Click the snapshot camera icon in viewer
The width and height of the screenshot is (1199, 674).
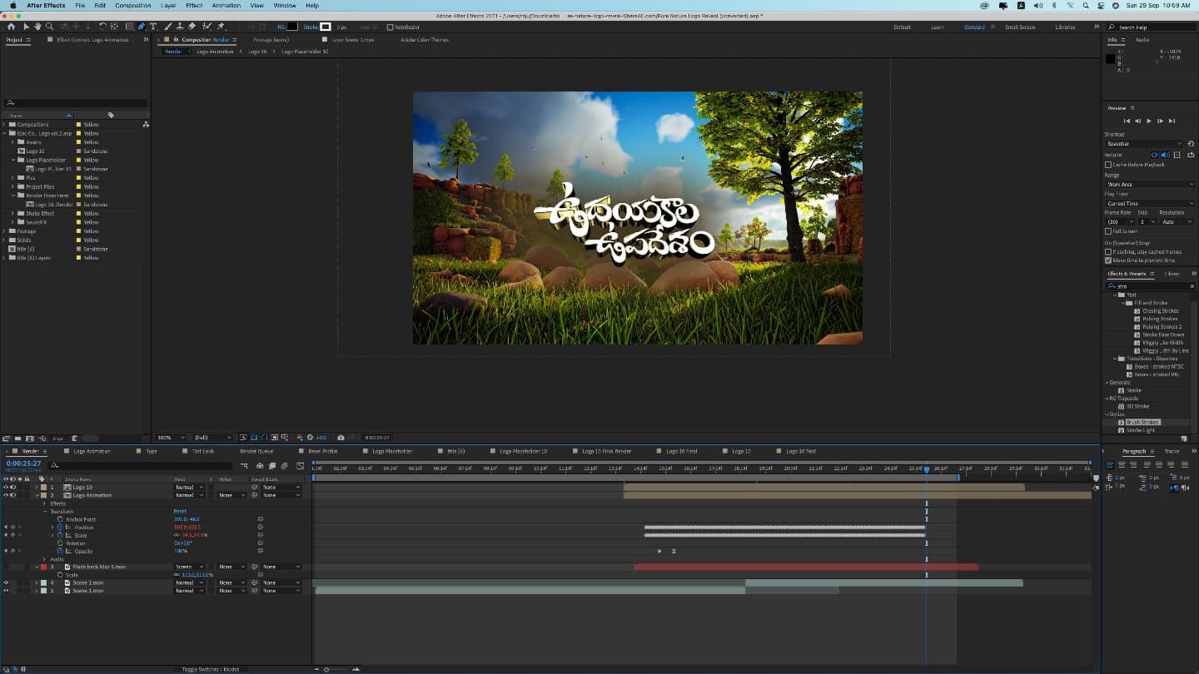pos(341,437)
